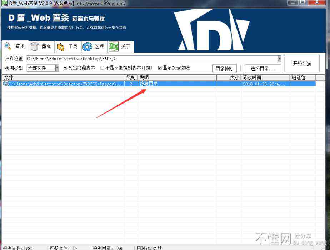
Task: Open the 关于 about tab
Action: click(x=121, y=46)
